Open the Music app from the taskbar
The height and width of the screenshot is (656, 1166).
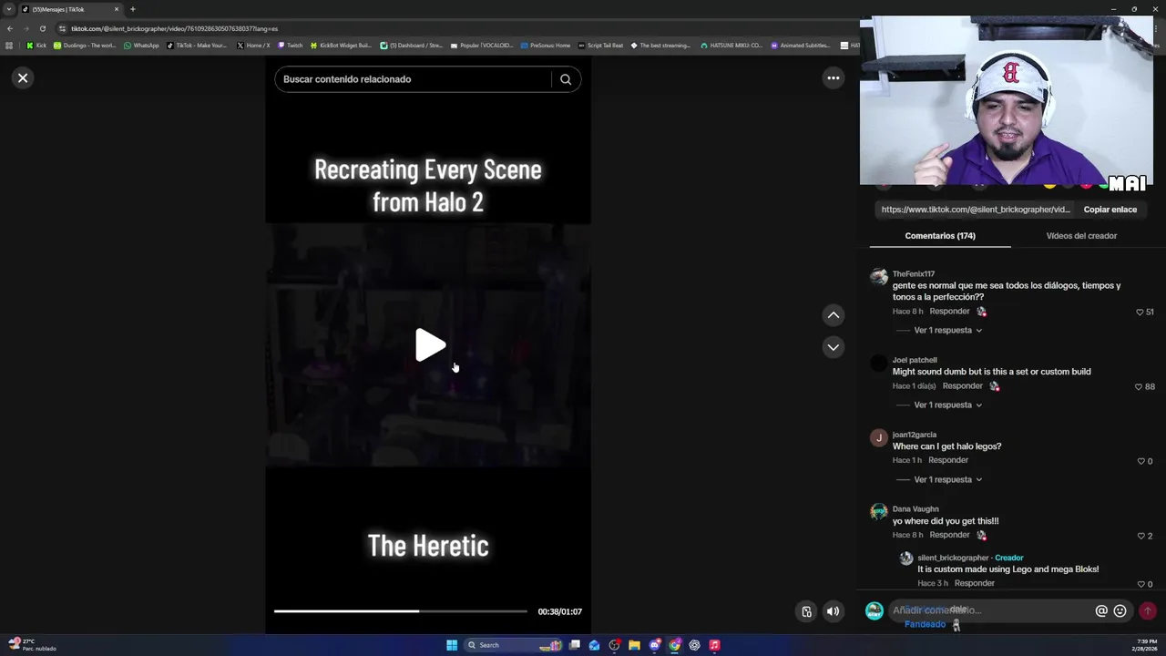[x=714, y=645]
